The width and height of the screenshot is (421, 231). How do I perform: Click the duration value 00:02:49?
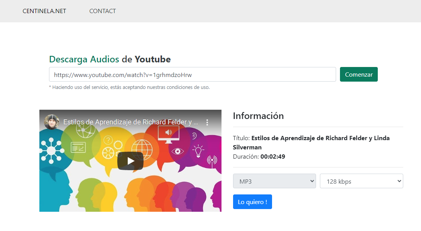tap(273, 156)
